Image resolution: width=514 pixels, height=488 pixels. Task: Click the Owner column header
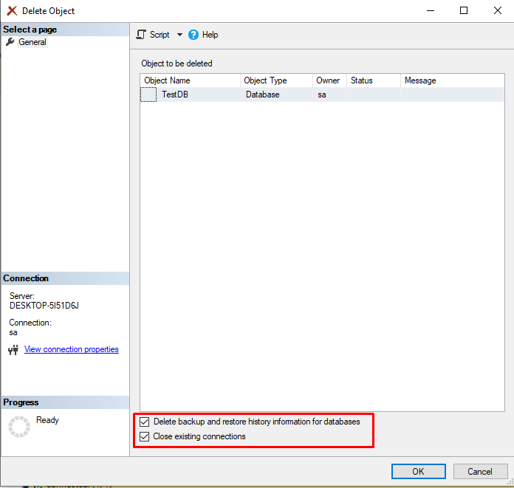pyautogui.click(x=328, y=80)
